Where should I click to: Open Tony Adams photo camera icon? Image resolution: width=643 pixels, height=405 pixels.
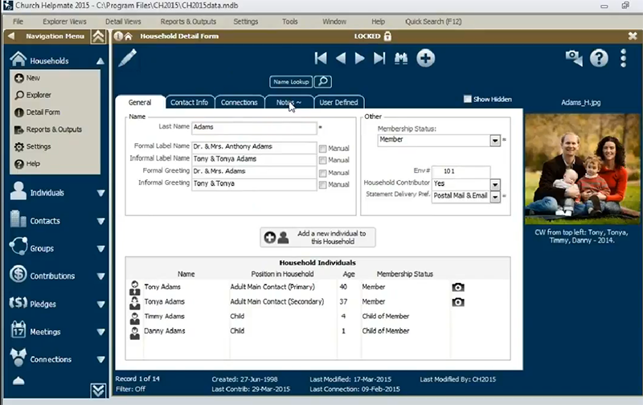coord(458,287)
